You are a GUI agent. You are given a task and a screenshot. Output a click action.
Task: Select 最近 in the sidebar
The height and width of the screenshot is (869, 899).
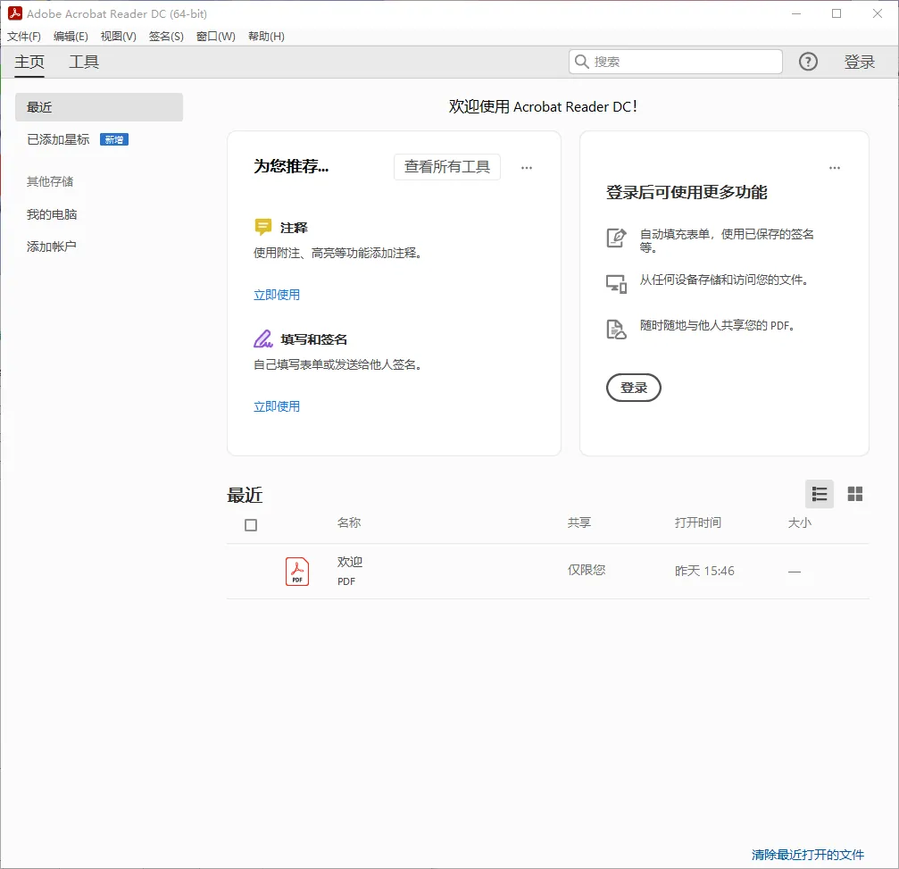click(x=98, y=107)
